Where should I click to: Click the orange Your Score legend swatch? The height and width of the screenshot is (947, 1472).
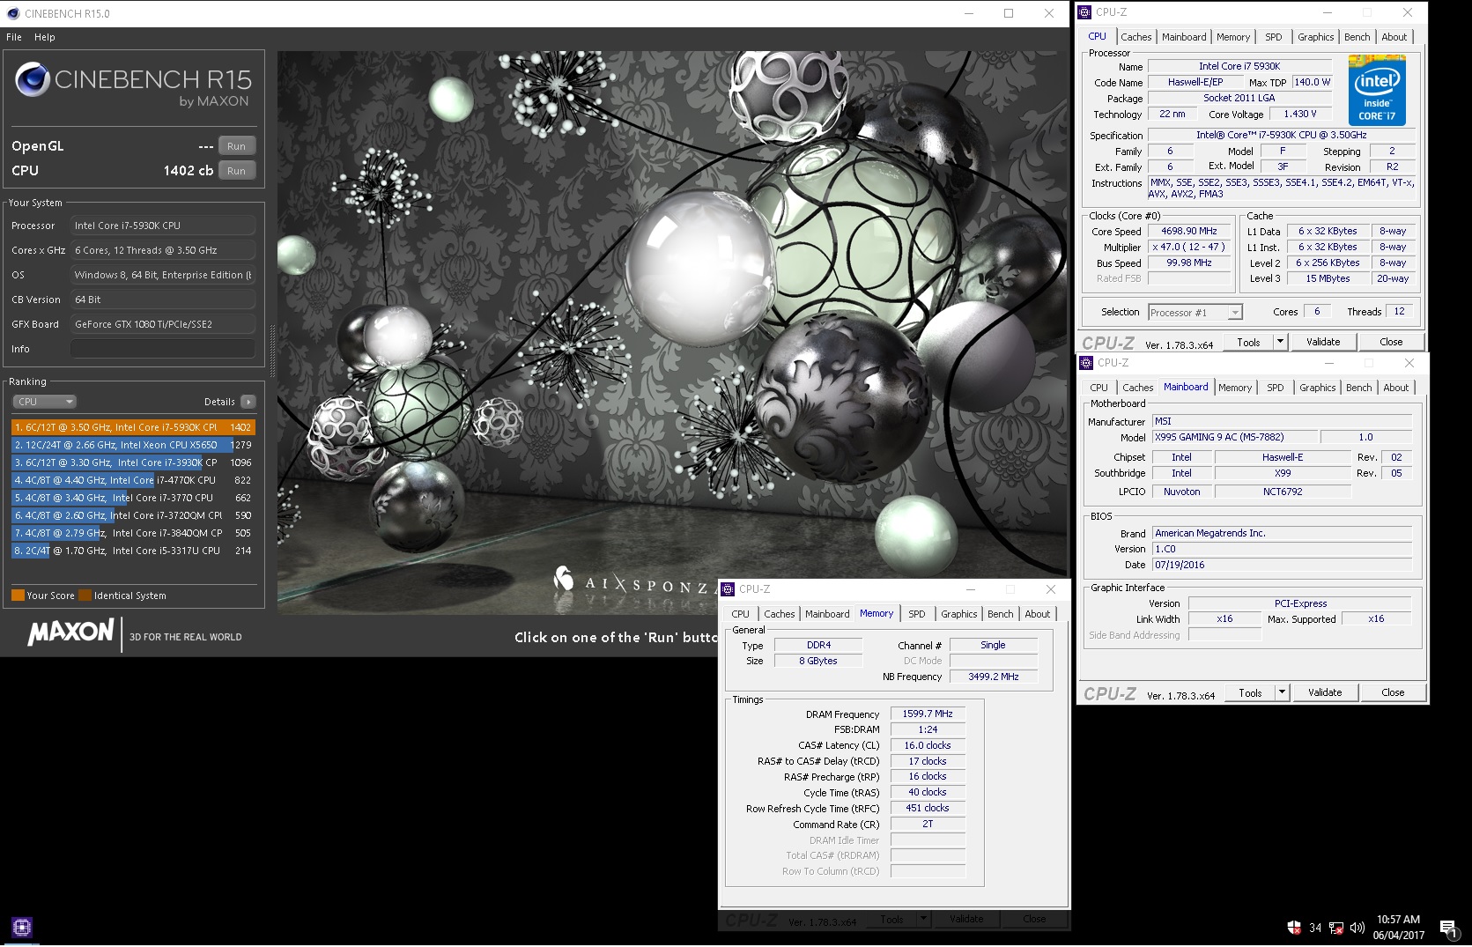(18, 596)
